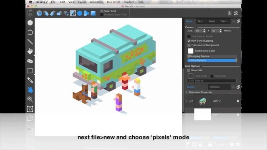Screen dimensions: 267x150
Task: Uncheck HDR Tone Mapping
Action: click(189, 41)
